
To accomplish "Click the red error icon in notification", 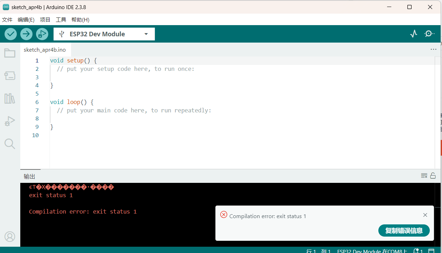I will pyautogui.click(x=224, y=215).
